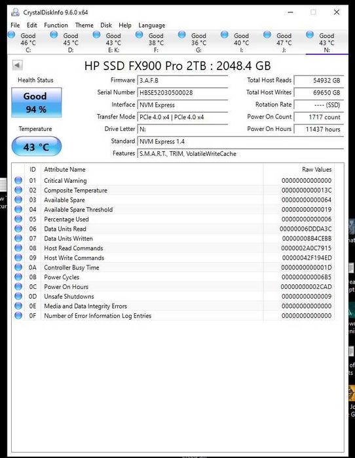Select the status orb for drive I:
This screenshot has height=458, width=355.
coord(225,35)
